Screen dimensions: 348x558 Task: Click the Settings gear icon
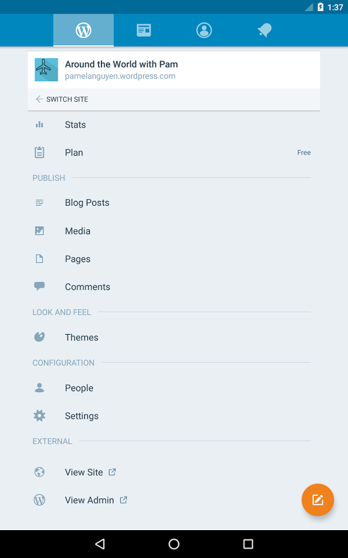[x=40, y=415]
